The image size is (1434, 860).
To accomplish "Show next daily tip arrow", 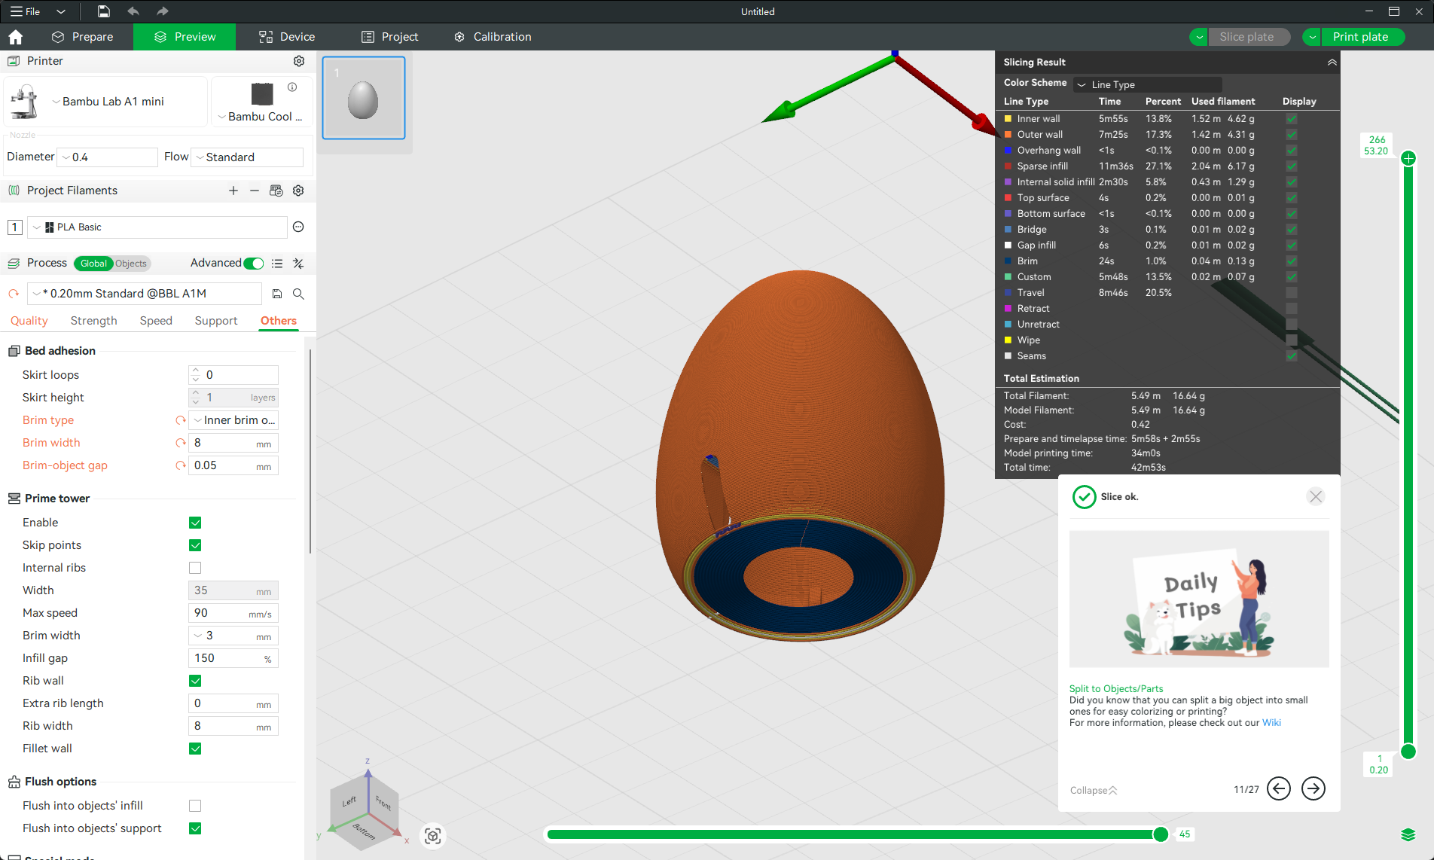I will click(x=1313, y=788).
